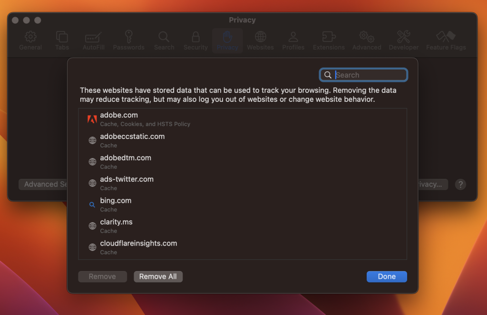Select the adobeccstatic.com entry
The height and width of the screenshot is (315, 487).
click(243, 141)
